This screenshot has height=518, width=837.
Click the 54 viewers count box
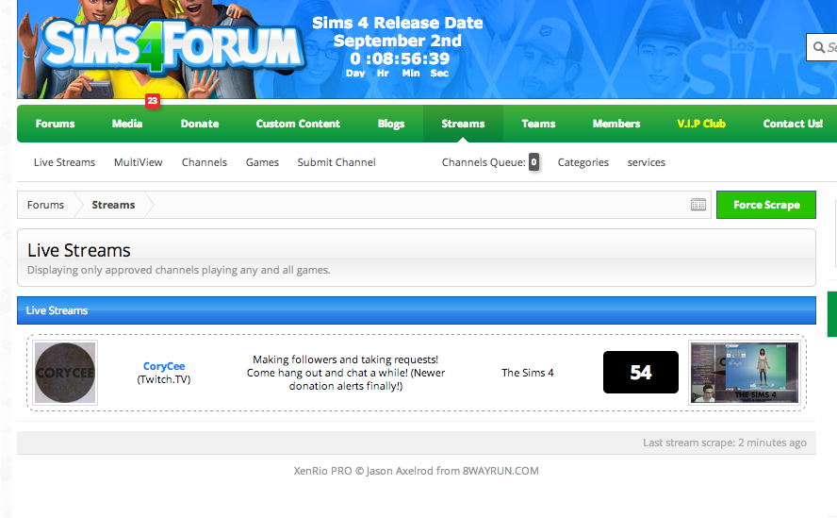coord(641,372)
